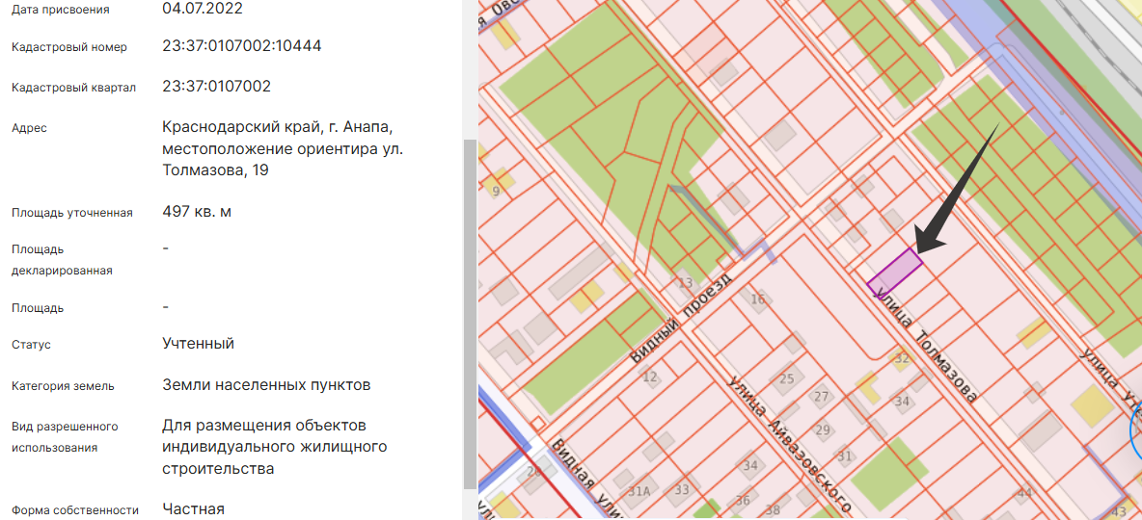
Task: Click the purple highlighted land parcel
Action: (894, 271)
